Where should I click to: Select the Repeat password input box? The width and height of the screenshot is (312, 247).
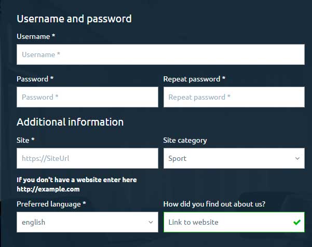tap(234, 97)
